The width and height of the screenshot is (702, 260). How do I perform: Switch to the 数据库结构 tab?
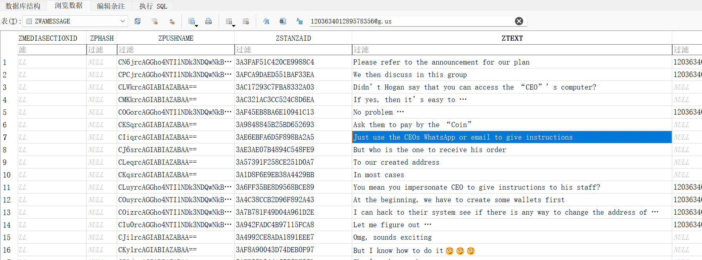[x=23, y=6]
